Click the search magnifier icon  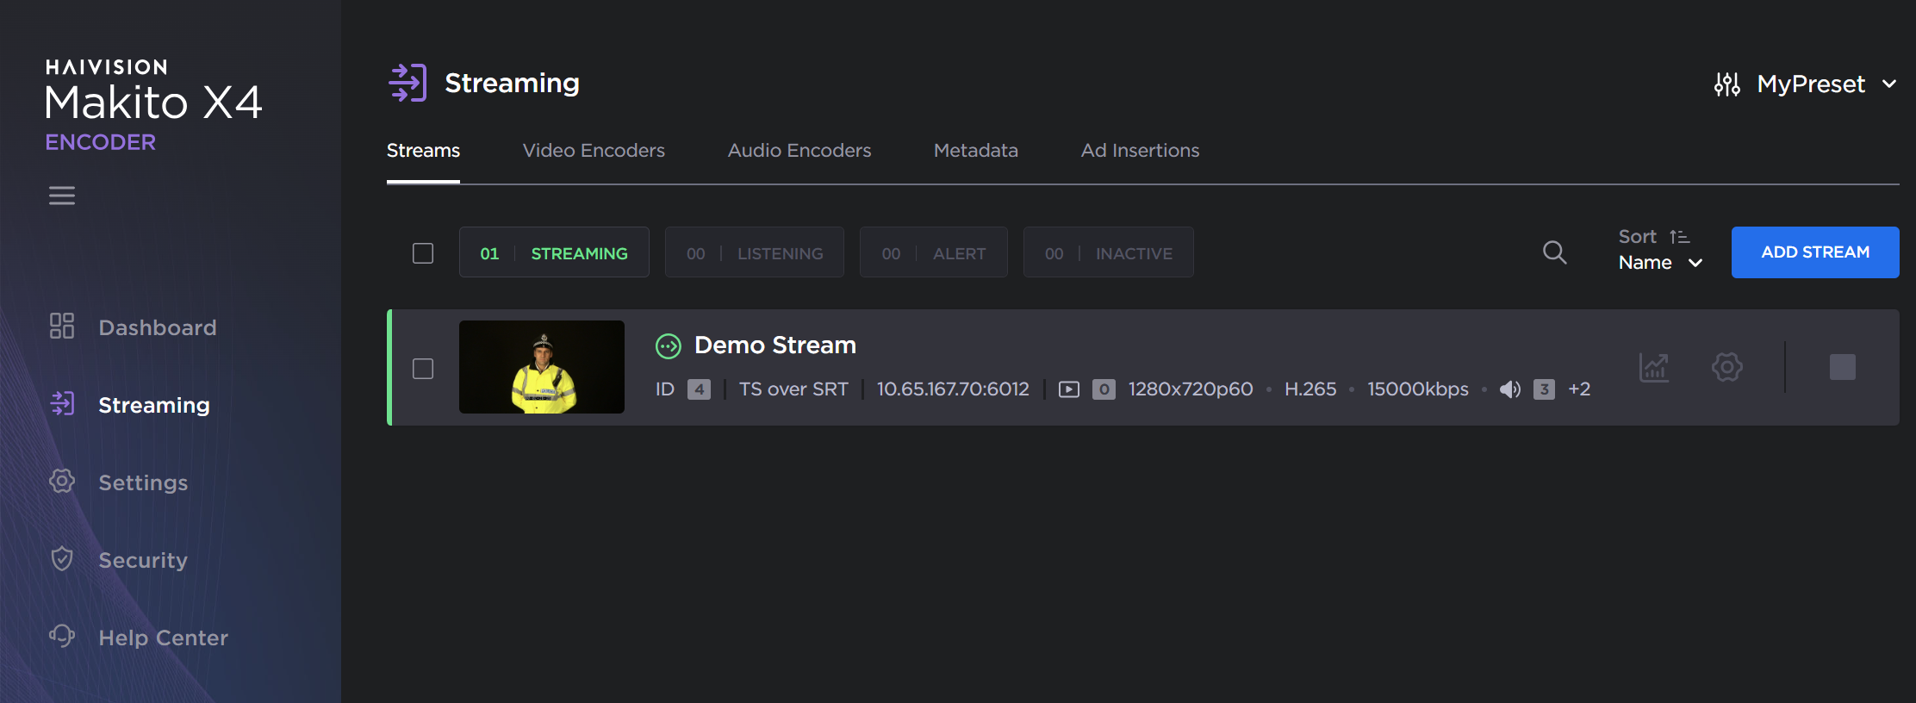(1554, 252)
